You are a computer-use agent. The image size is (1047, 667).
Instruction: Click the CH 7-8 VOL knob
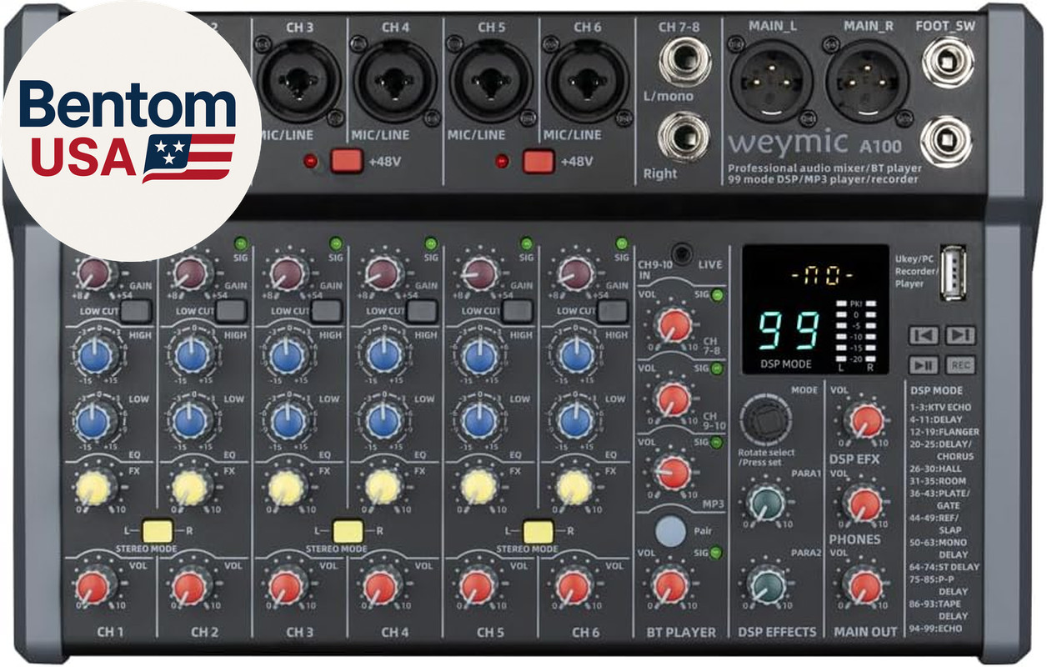[x=673, y=325]
